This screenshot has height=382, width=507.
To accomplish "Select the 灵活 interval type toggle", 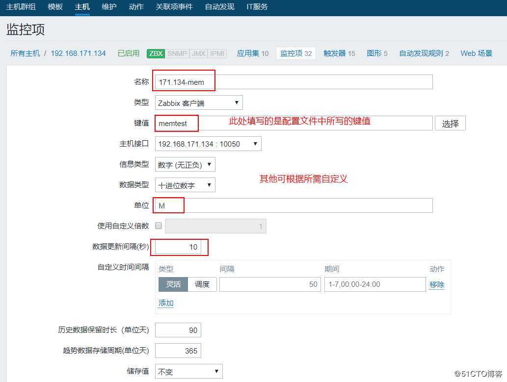I will pos(172,284).
